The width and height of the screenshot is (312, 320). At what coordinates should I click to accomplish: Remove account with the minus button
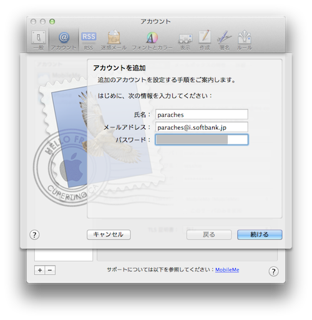click(50, 270)
